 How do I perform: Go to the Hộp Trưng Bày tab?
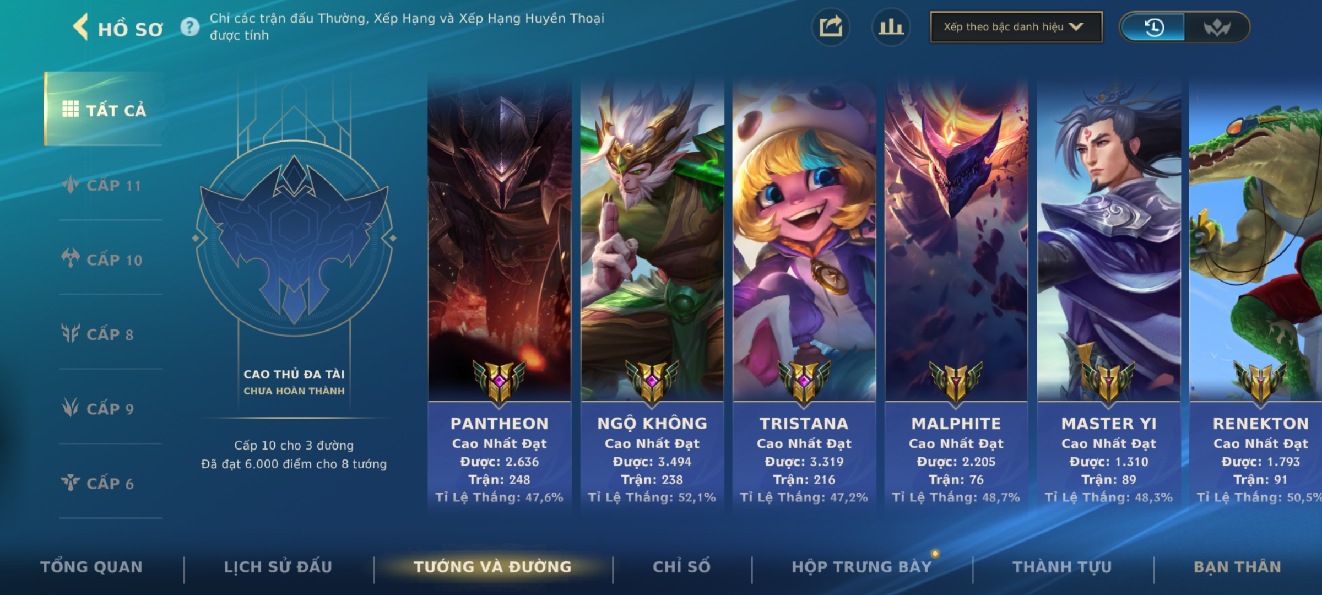click(862, 567)
